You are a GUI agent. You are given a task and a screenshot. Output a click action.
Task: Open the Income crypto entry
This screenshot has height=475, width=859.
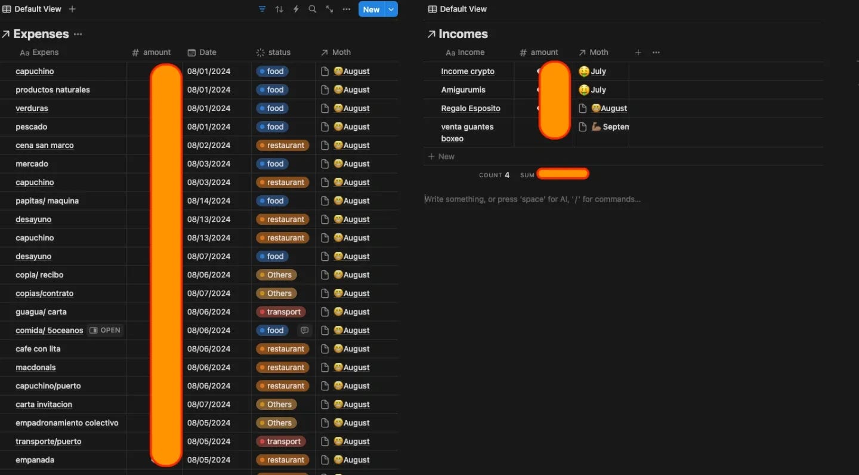tap(468, 72)
